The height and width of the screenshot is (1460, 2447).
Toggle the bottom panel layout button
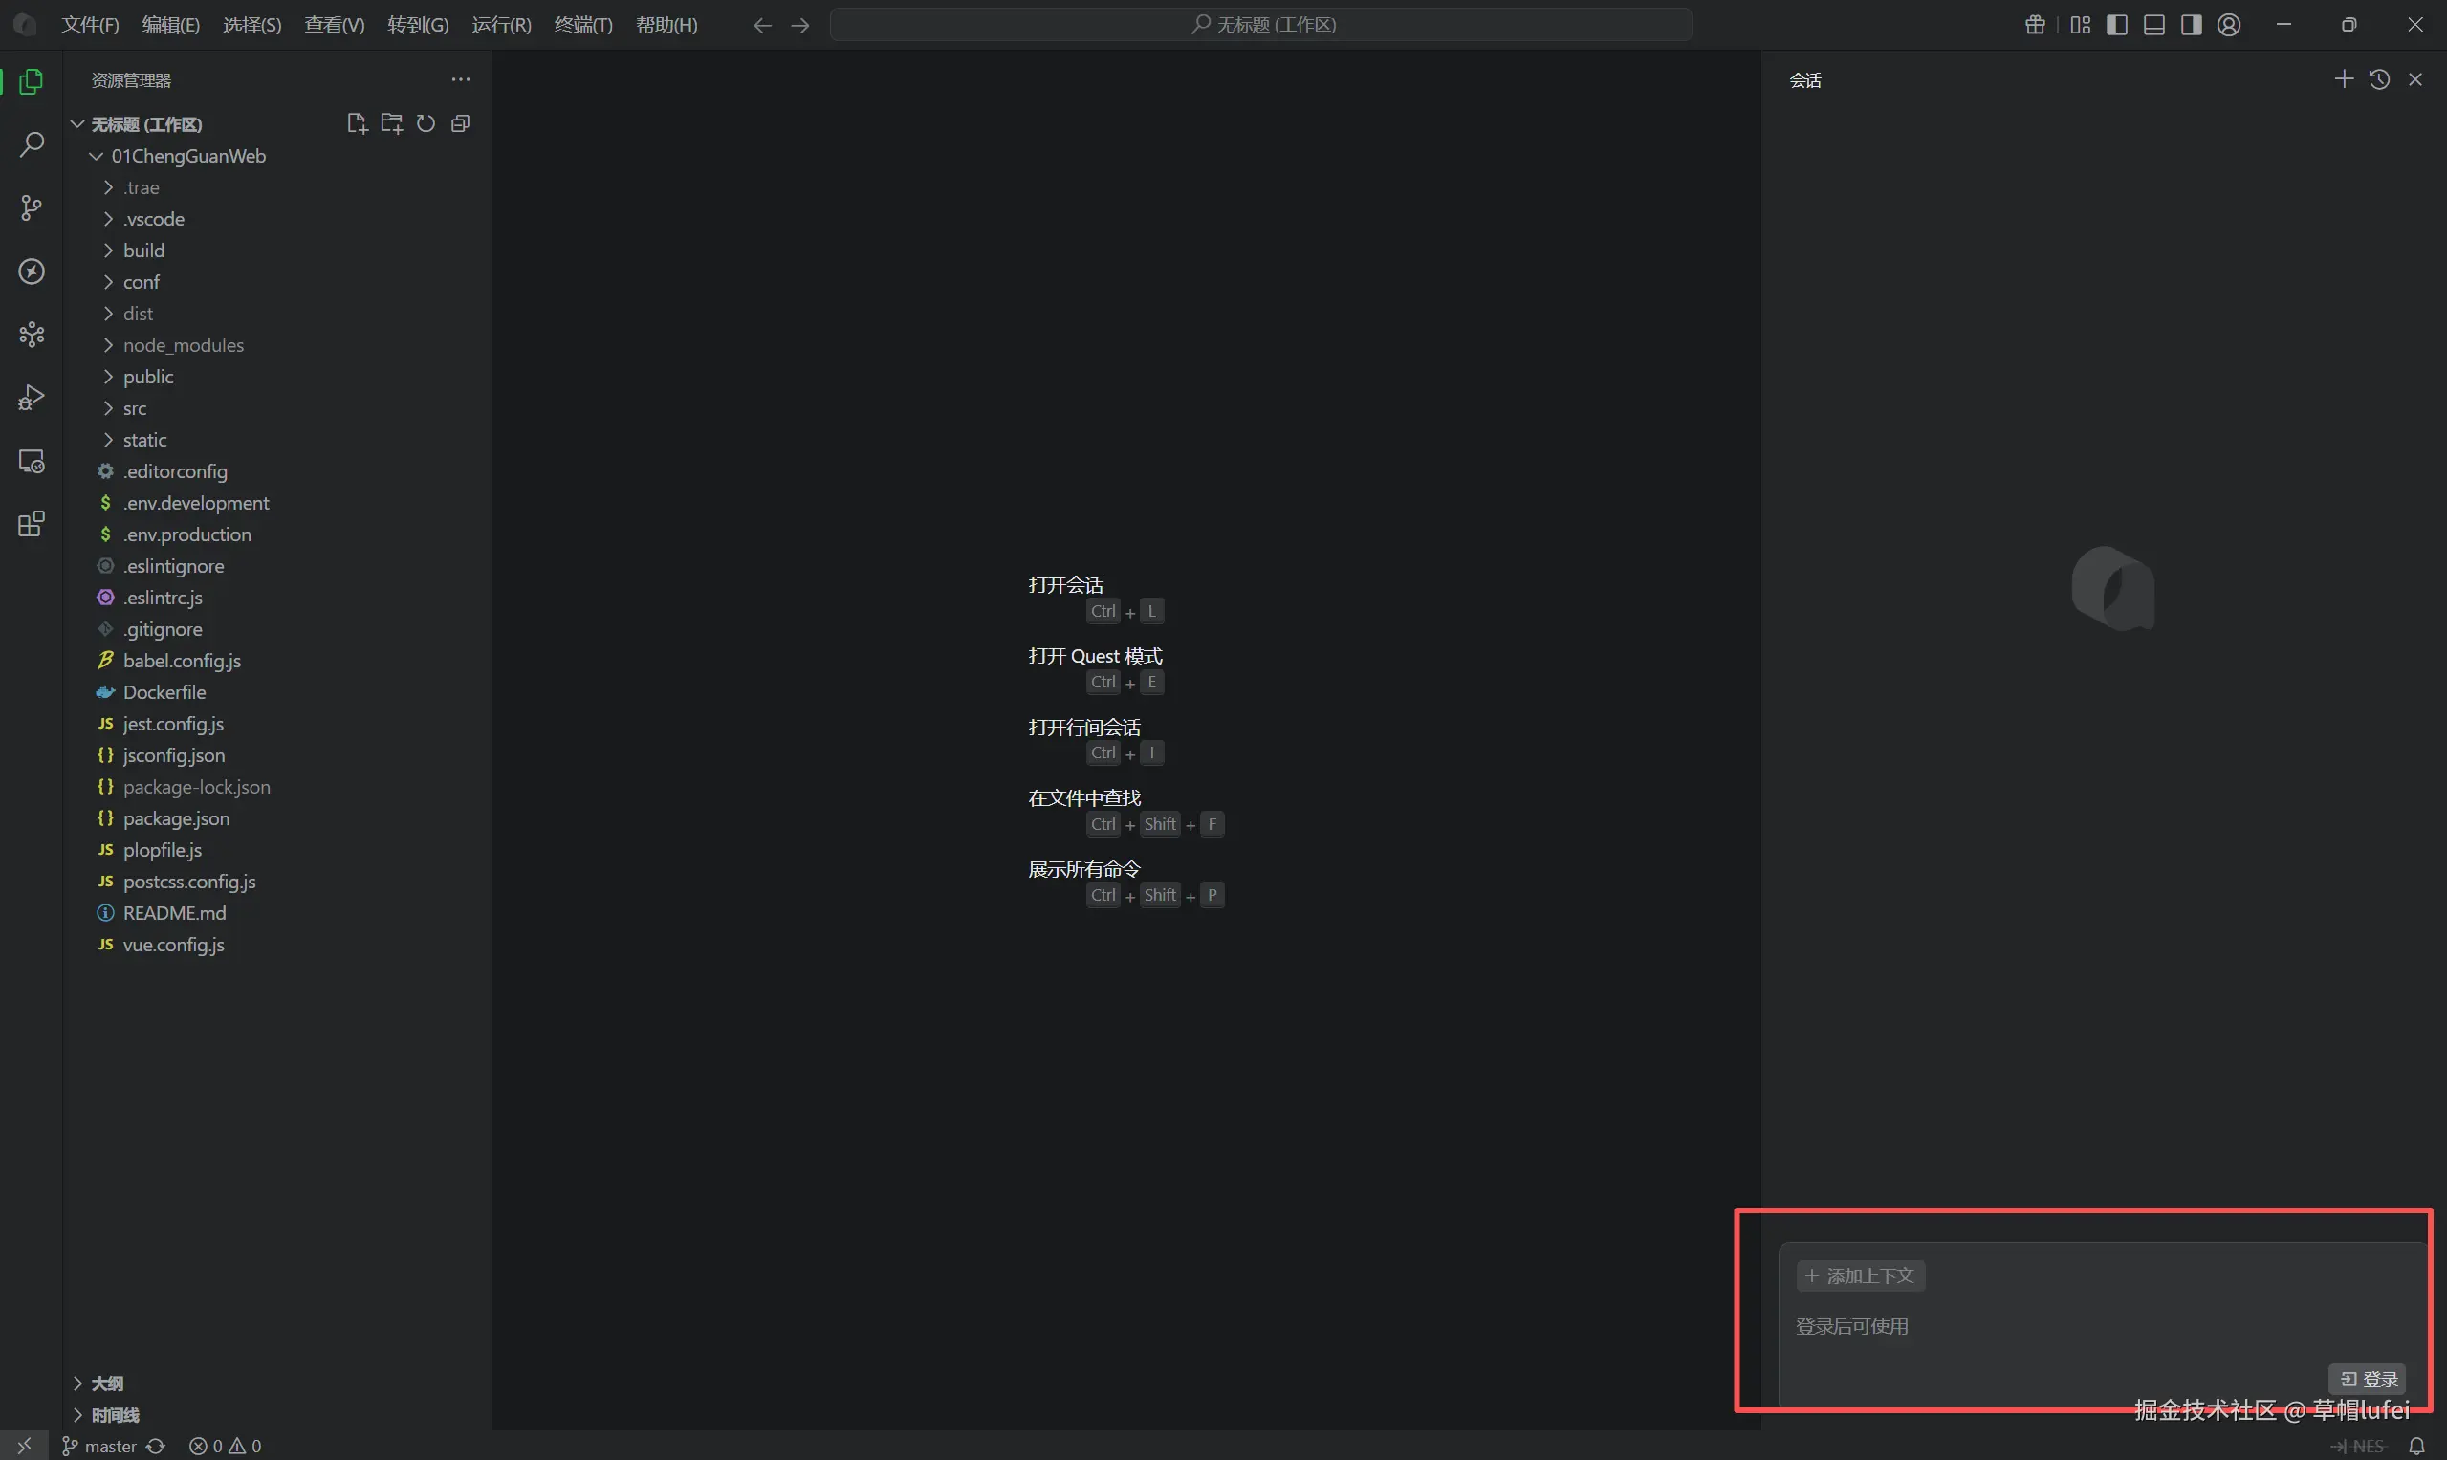click(2153, 26)
